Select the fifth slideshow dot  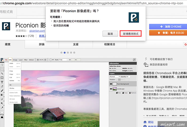pos(74,53)
